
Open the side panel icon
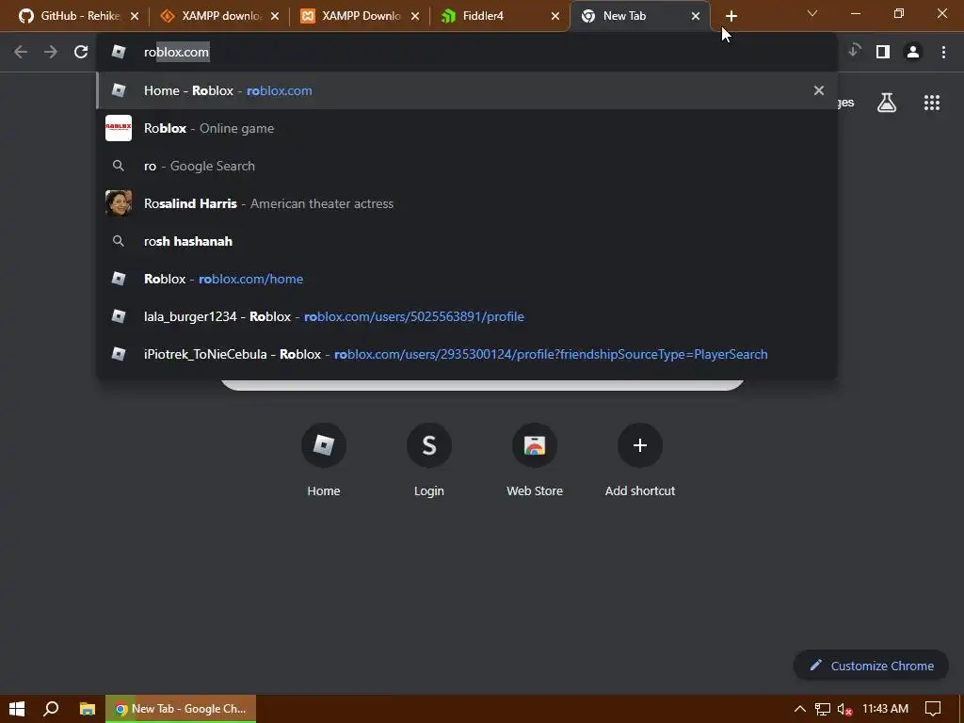(883, 53)
